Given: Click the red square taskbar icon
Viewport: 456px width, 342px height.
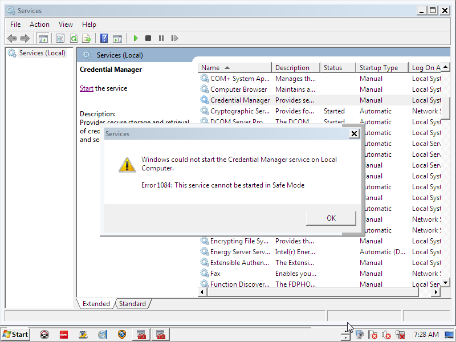Looking at the screenshot, I should [64, 335].
